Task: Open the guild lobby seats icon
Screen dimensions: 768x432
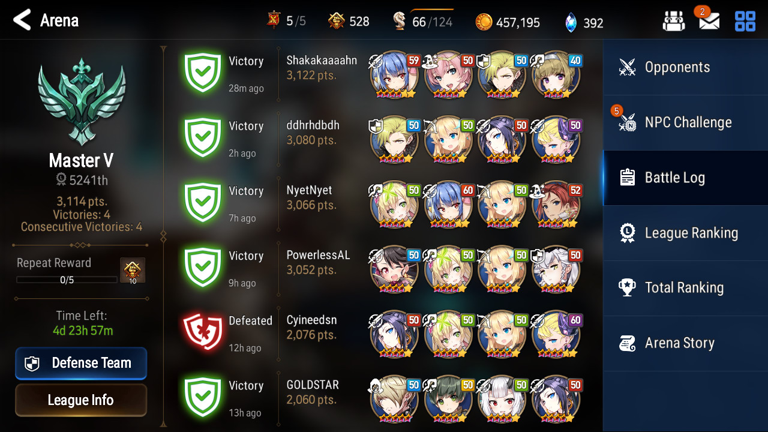Action: tap(674, 22)
